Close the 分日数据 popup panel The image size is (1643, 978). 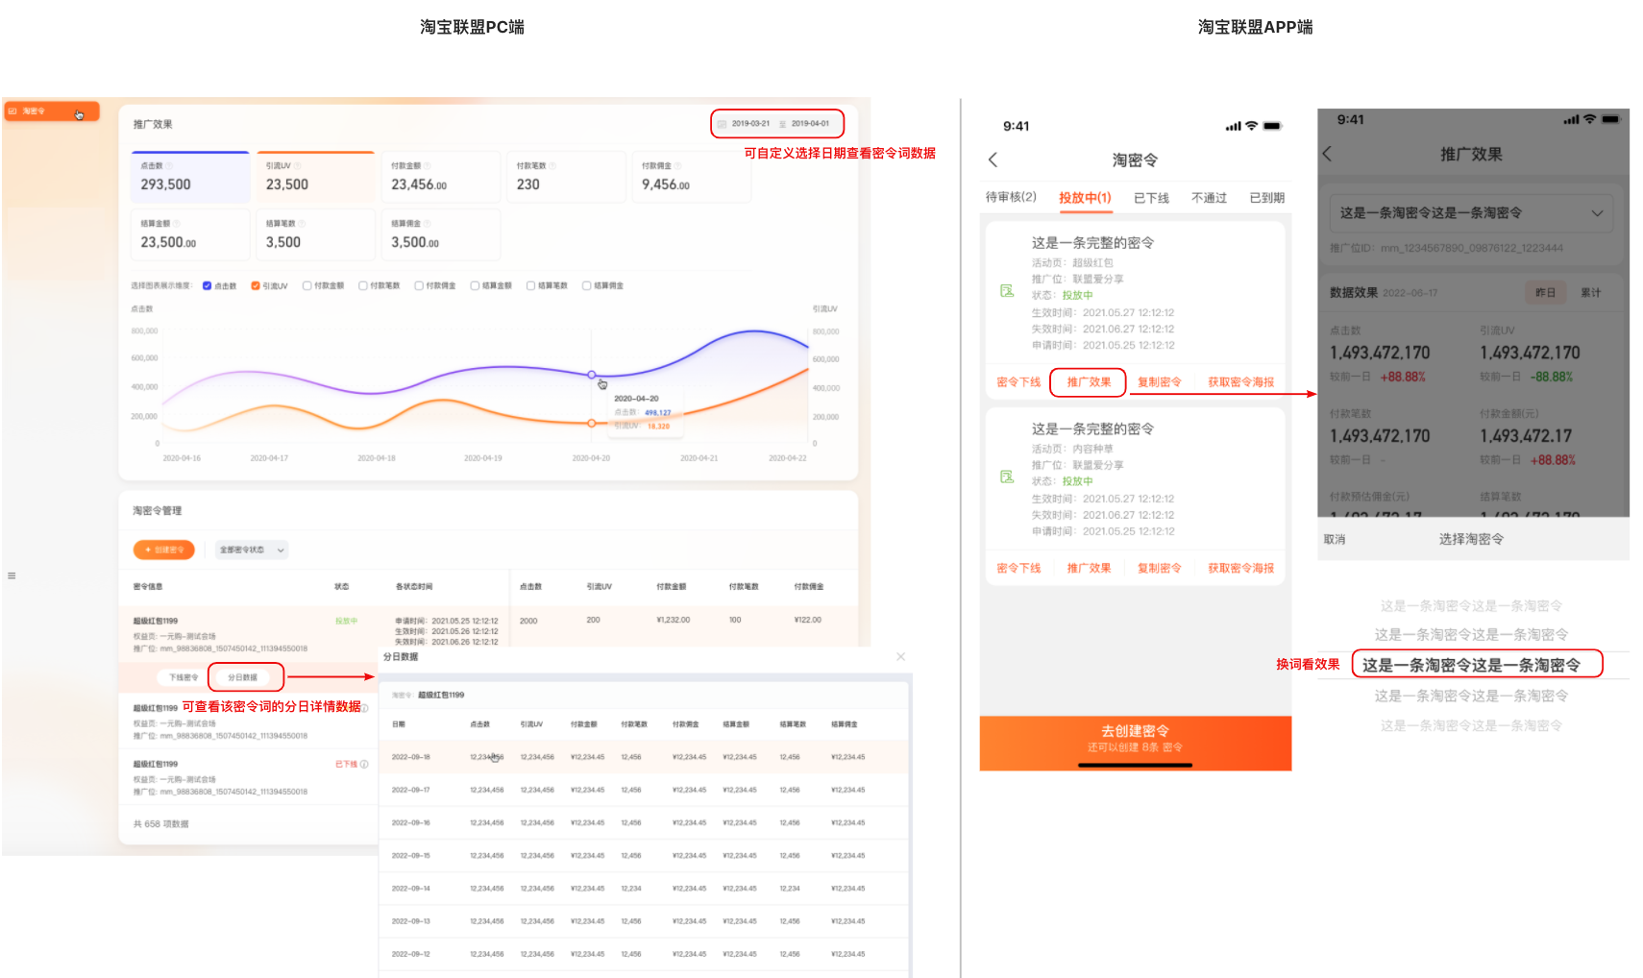point(900,657)
